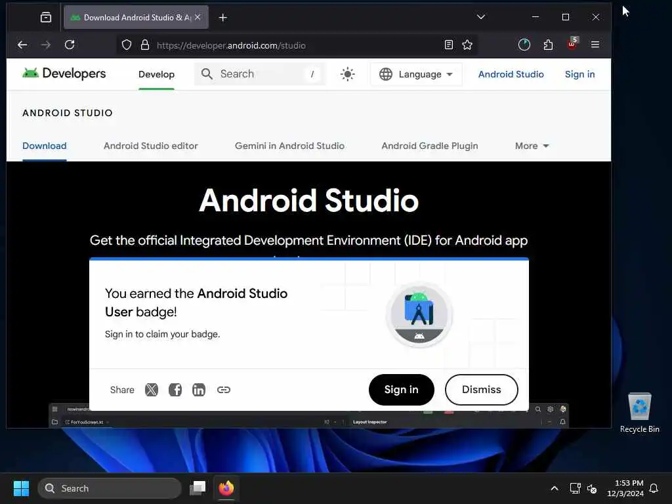Screen dimensions: 672x504
Task: Select the Download tab
Action: pos(45,146)
